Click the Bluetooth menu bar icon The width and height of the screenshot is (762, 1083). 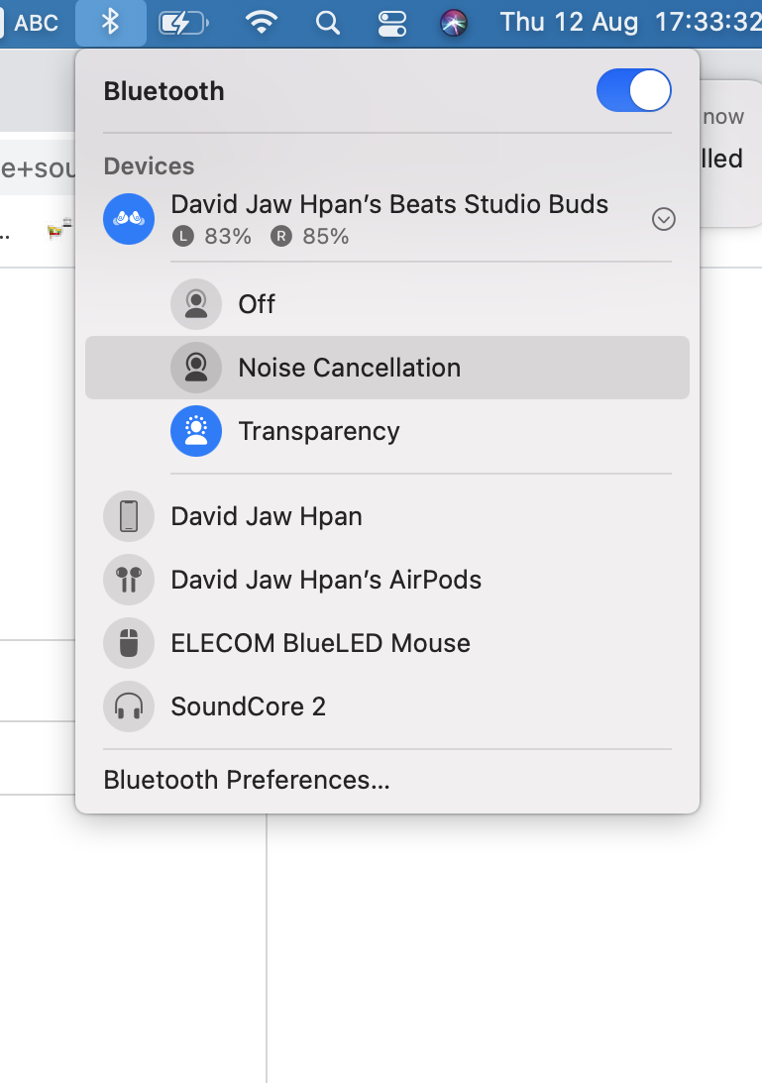click(111, 23)
